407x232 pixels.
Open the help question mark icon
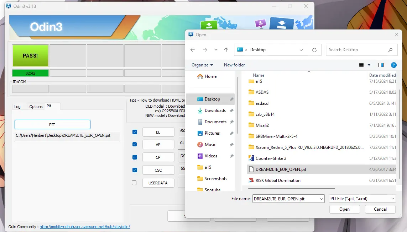tap(394, 65)
